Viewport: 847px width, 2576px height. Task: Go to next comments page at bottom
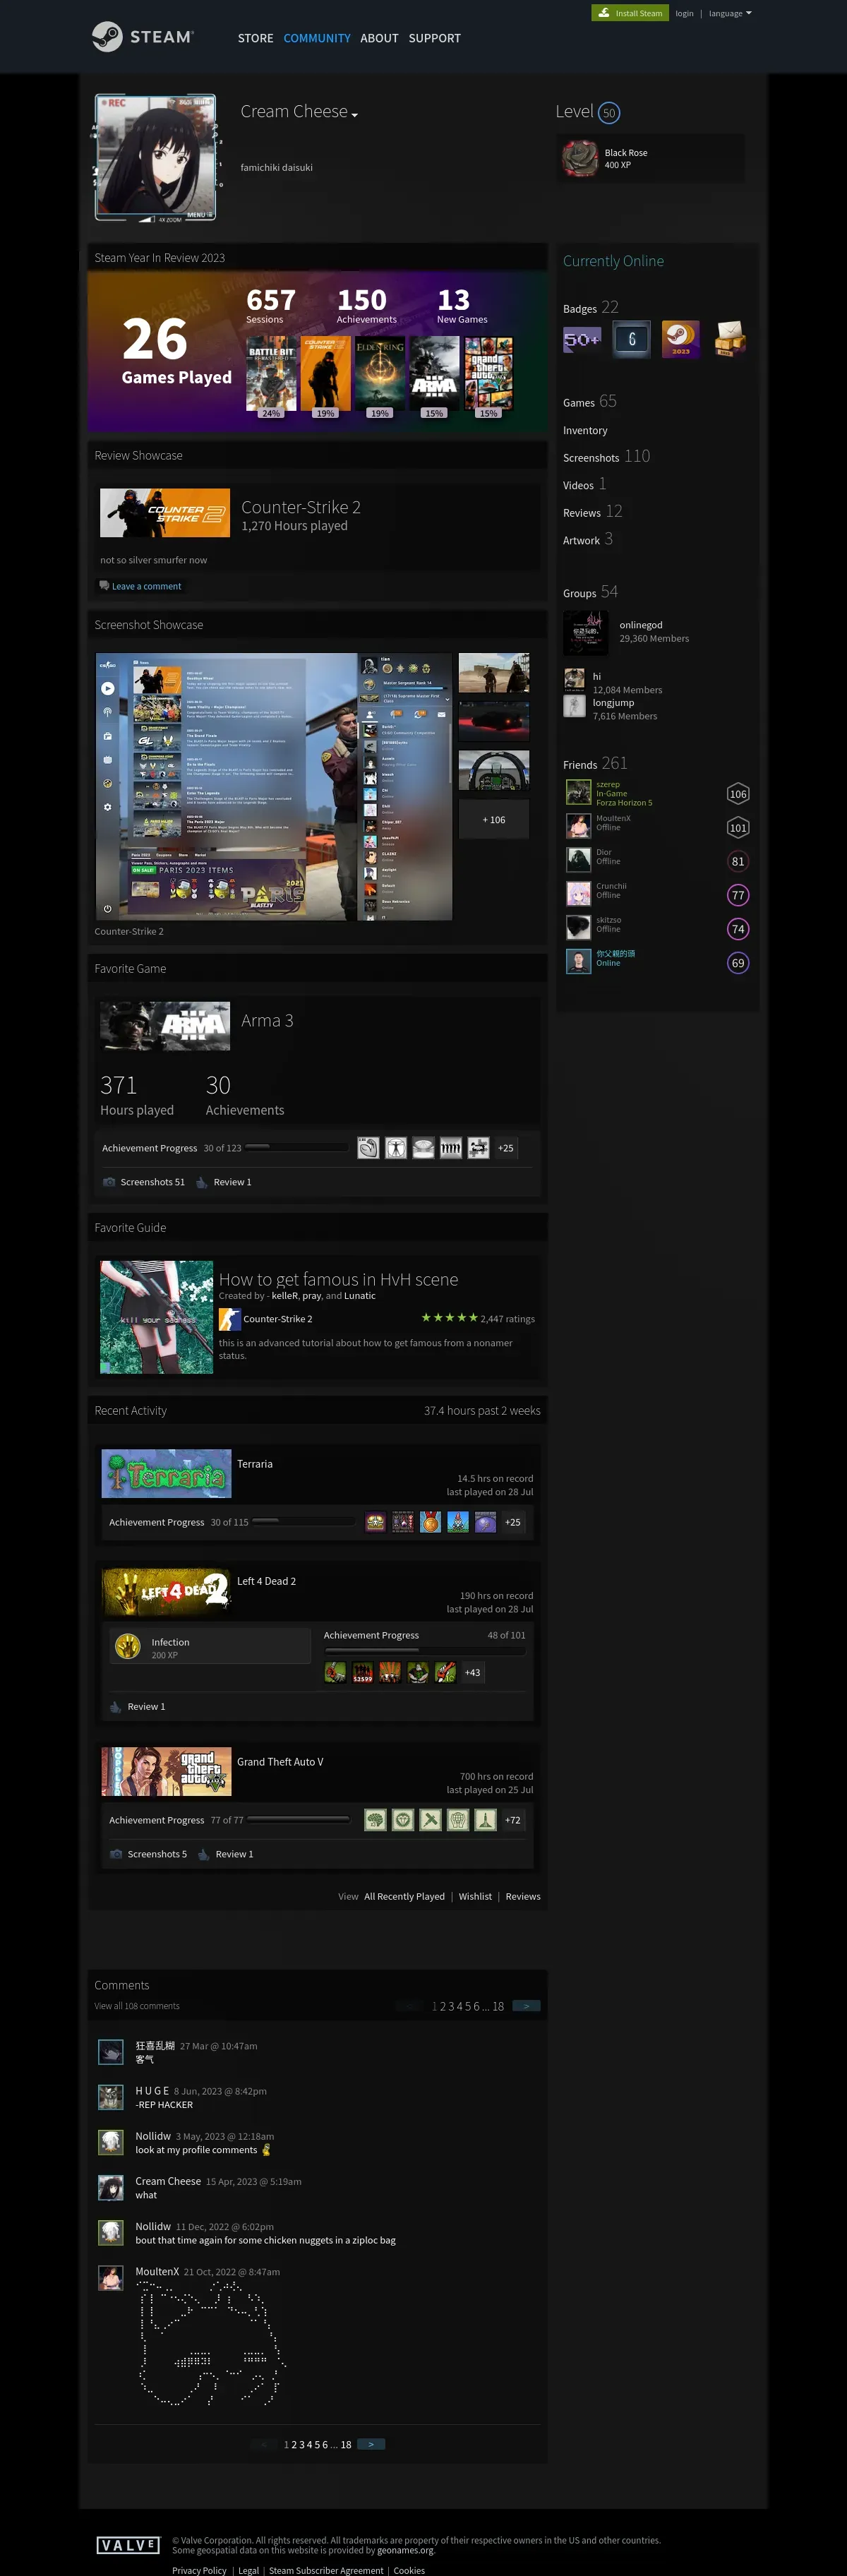371,2443
